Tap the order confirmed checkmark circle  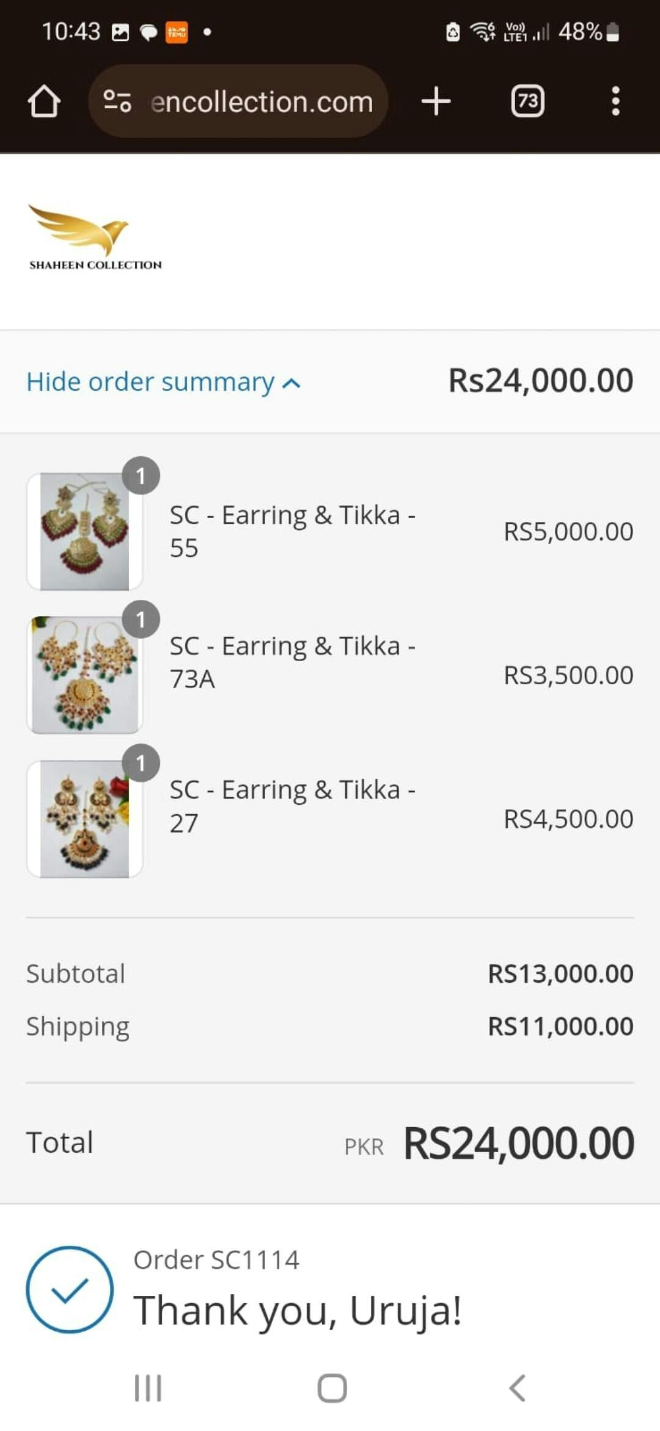[x=70, y=1289]
